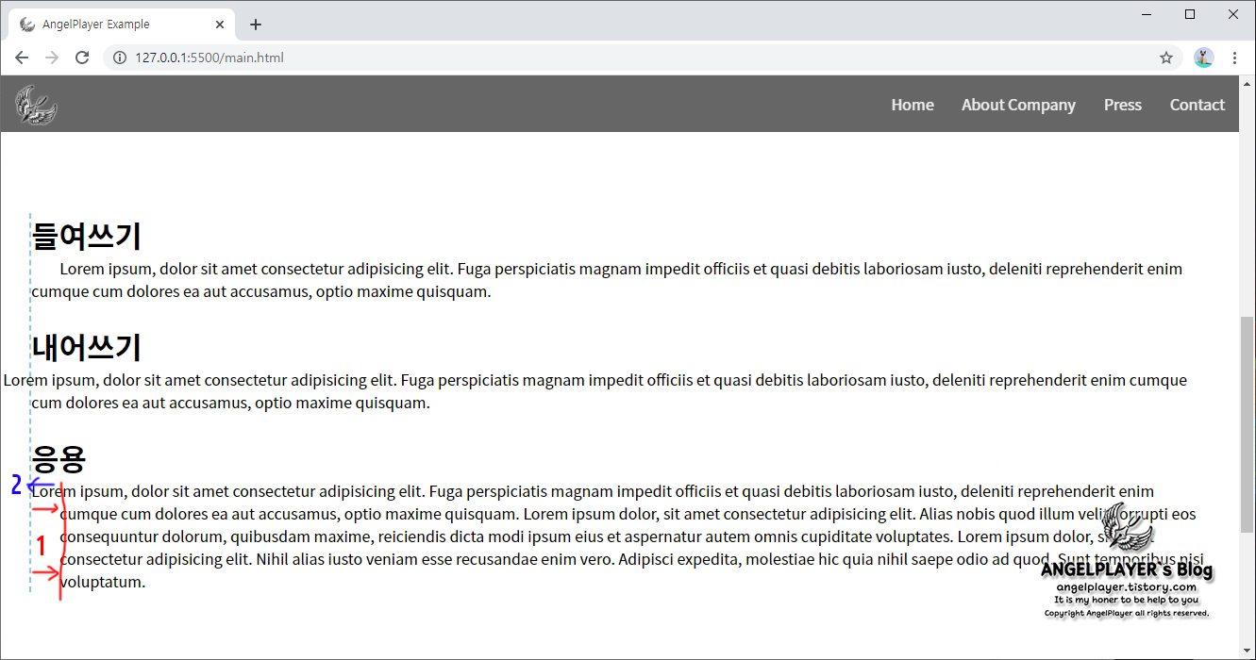Click the browser forward arrow
Screen dimensions: 1256x660
[52, 58]
